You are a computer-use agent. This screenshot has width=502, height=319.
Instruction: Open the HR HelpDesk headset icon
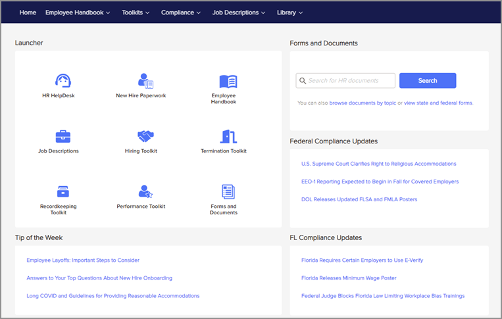coord(63,81)
